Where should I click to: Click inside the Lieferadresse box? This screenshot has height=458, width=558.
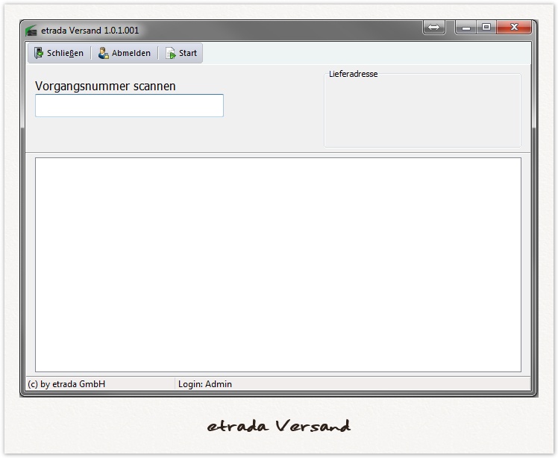pos(422,112)
